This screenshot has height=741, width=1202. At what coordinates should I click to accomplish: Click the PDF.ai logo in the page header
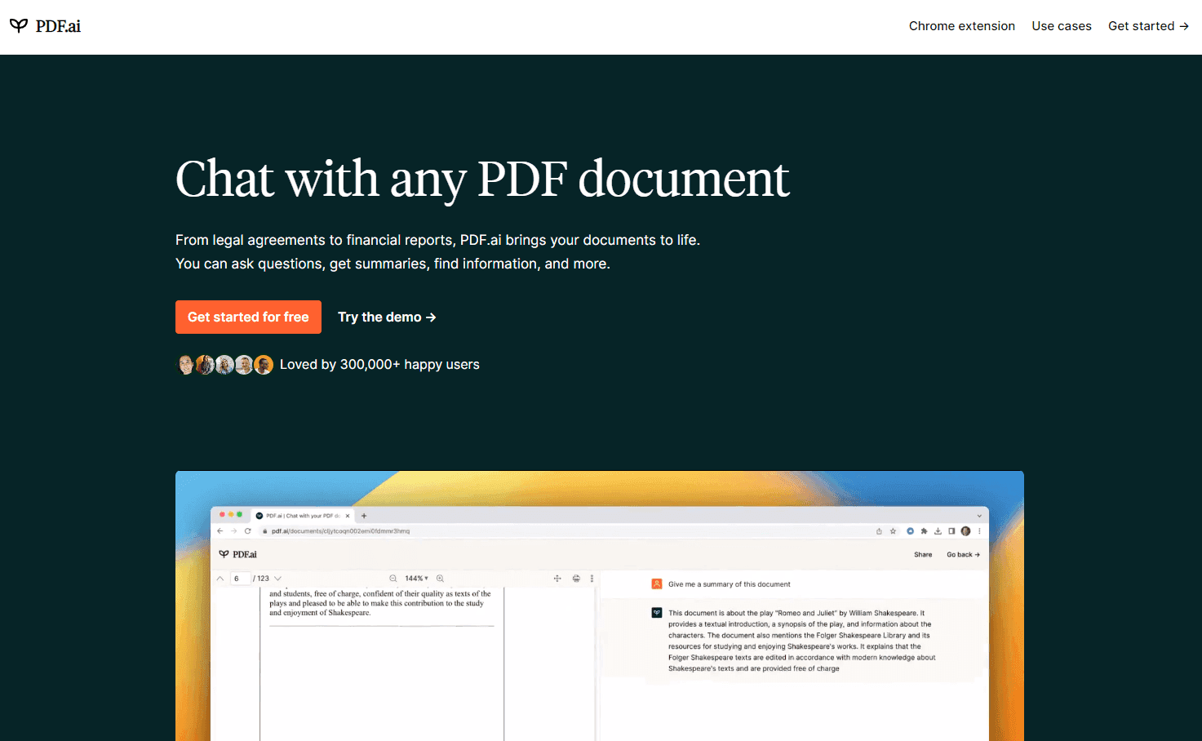[45, 26]
